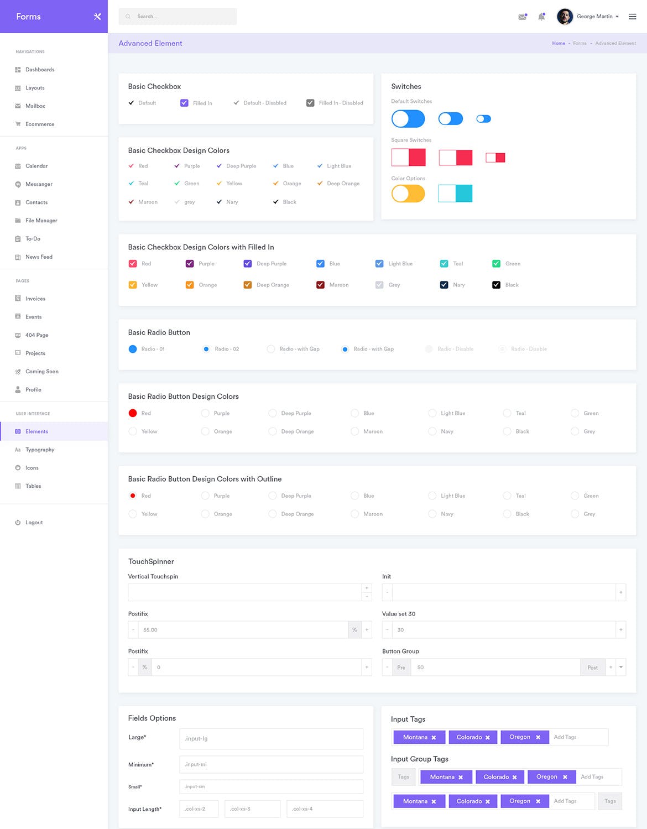The image size is (647, 829).
Task: Open messages via the envelope icon
Action: (x=522, y=16)
